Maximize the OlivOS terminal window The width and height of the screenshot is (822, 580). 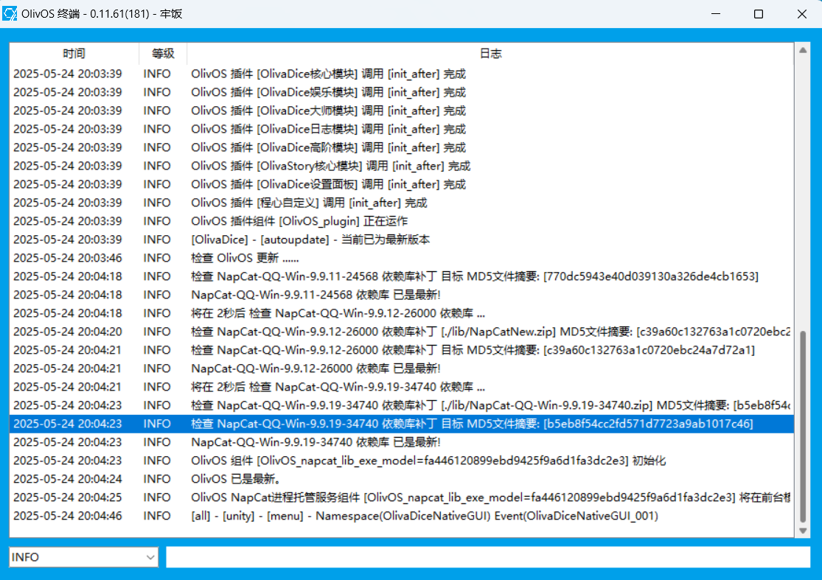[x=759, y=14]
